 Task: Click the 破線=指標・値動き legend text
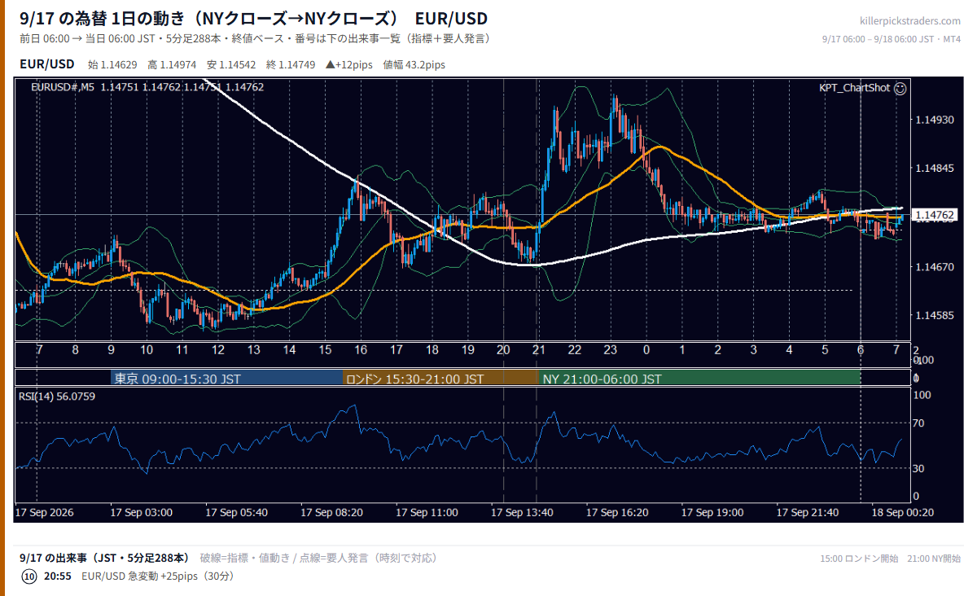click(244, 558)
